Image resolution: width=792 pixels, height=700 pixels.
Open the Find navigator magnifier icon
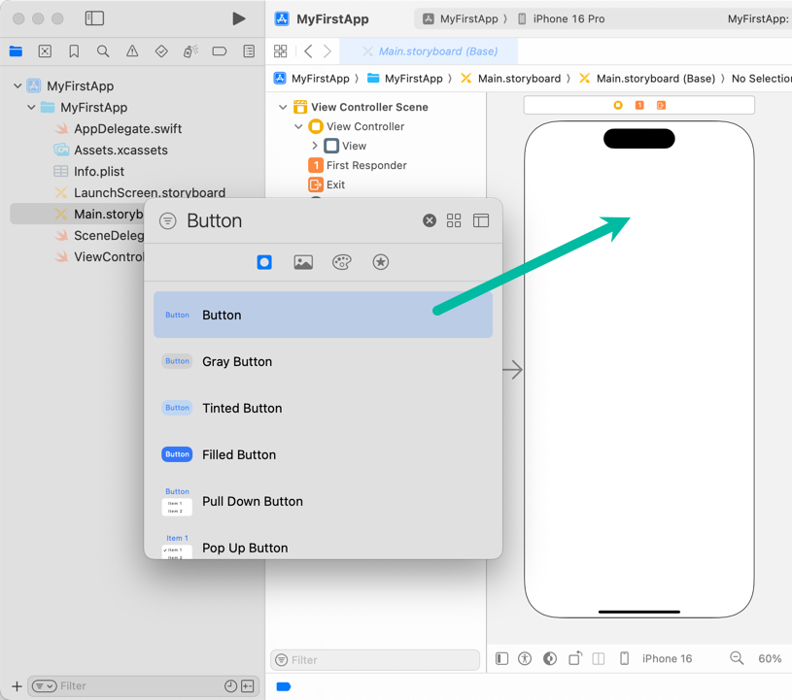pyautogui.click(x=103, y=51)
